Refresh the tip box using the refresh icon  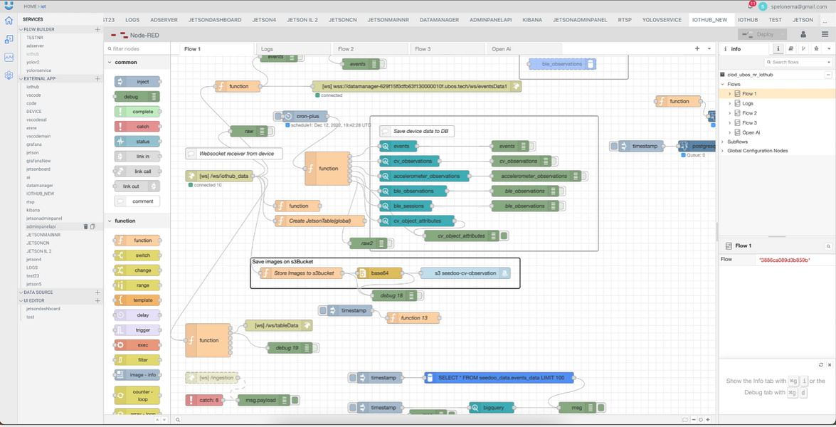[821, 364]
